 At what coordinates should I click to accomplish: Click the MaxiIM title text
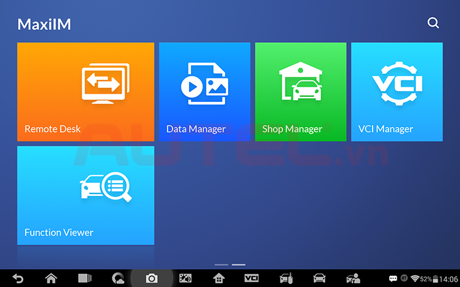point(44,24)
